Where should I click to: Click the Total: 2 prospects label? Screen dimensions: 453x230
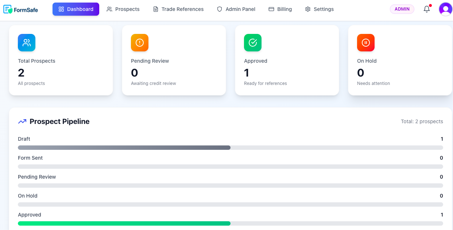422,121
